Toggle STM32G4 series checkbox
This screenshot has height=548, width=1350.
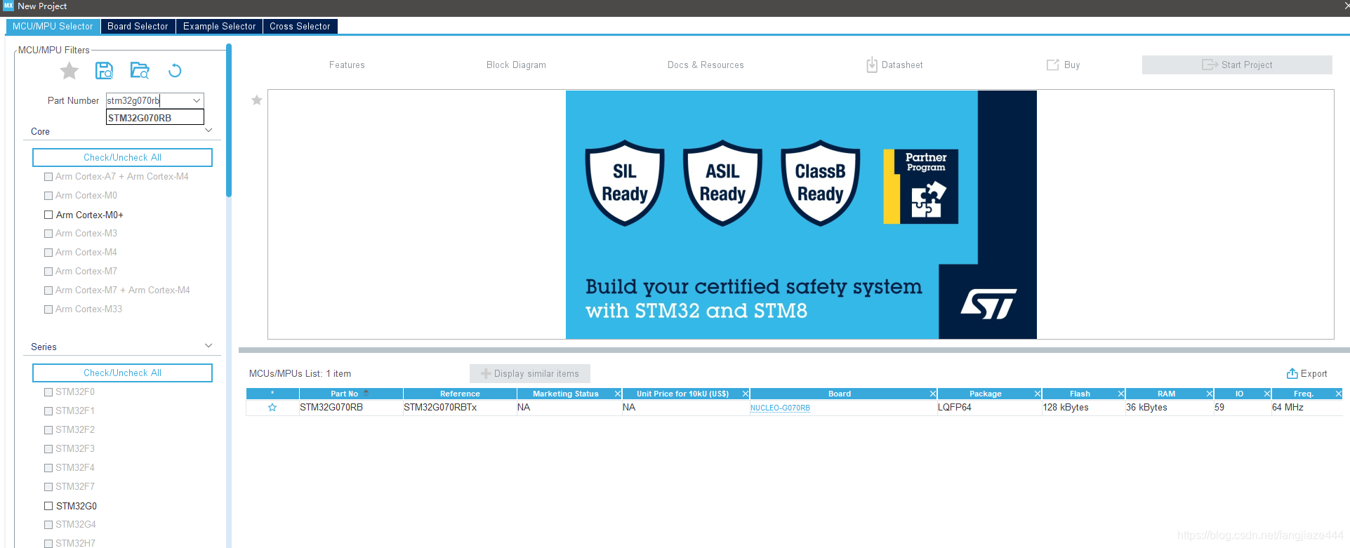[48, 525]
